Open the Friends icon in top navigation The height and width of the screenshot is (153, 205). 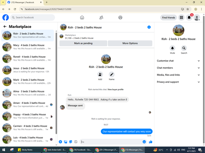101,18
